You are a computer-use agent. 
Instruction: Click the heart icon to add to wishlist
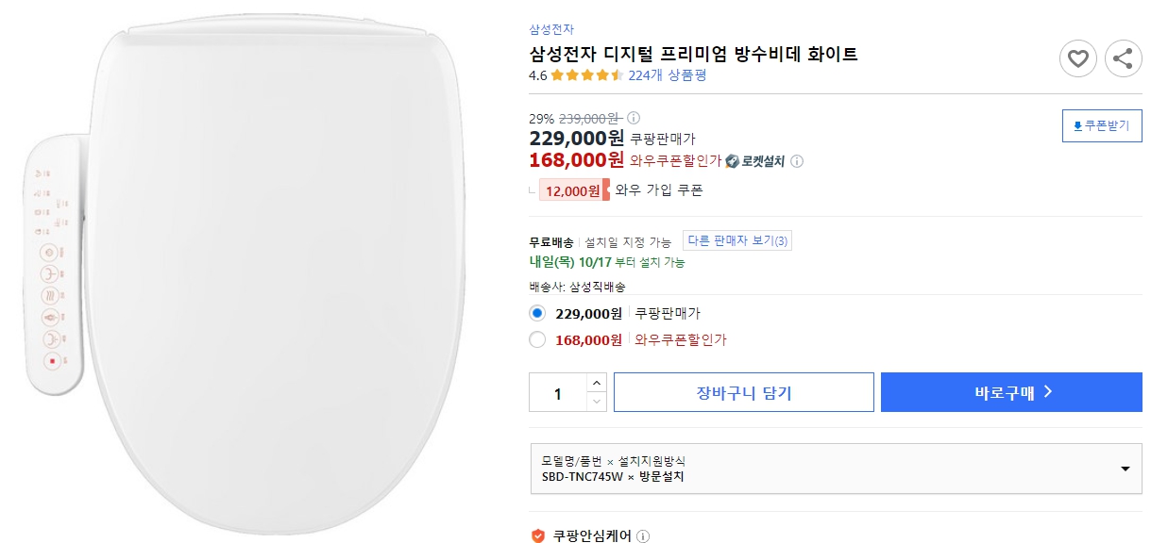(x=1077, y=58)
